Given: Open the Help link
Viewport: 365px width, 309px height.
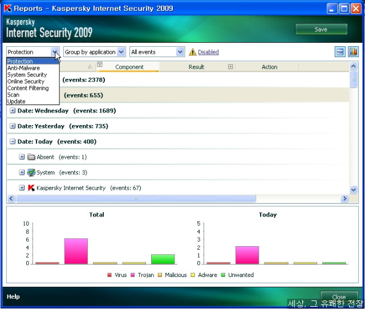Looking at the screenshot, I should (x=13, y=296).
